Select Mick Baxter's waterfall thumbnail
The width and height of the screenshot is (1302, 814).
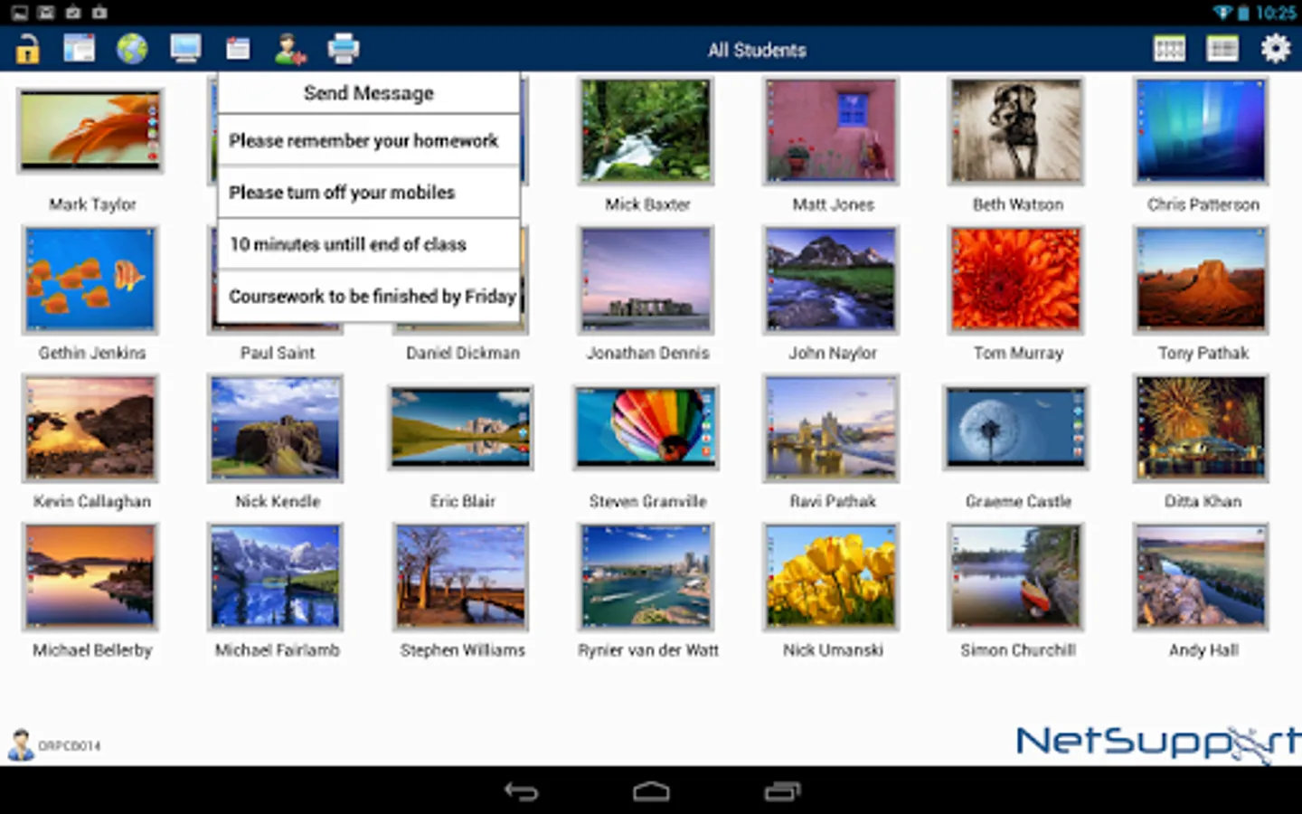tap(646, 131)
